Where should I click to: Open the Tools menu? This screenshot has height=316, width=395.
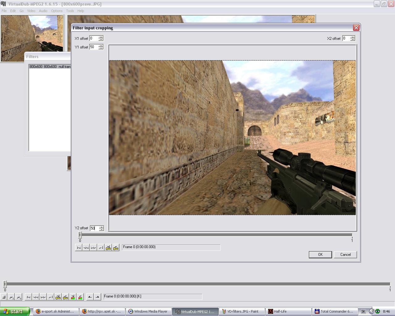(70, 11)
